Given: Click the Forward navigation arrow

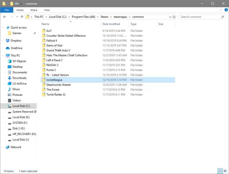Looking at the screenshot, I should click(11, 17).
